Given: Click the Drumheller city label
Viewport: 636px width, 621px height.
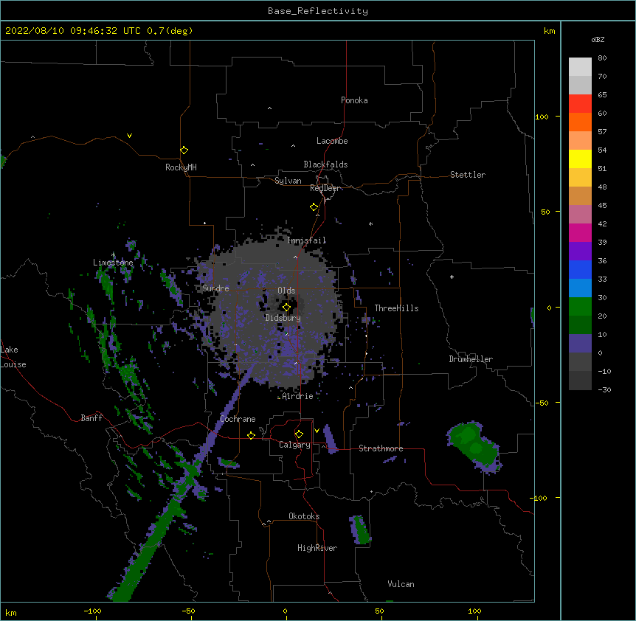Looking at the screenshot, I should click(471, 359).
